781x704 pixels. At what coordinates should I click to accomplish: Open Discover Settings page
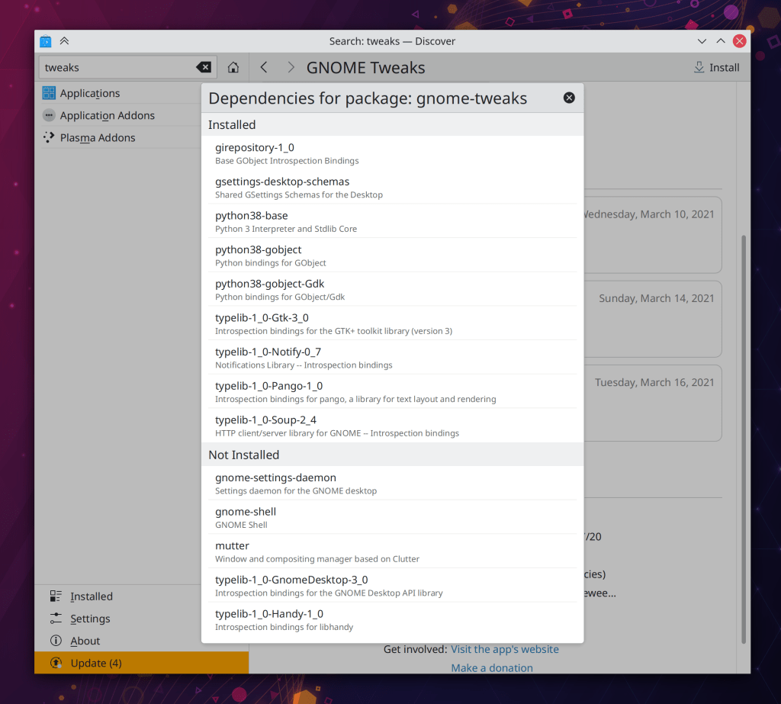(90, 619)
